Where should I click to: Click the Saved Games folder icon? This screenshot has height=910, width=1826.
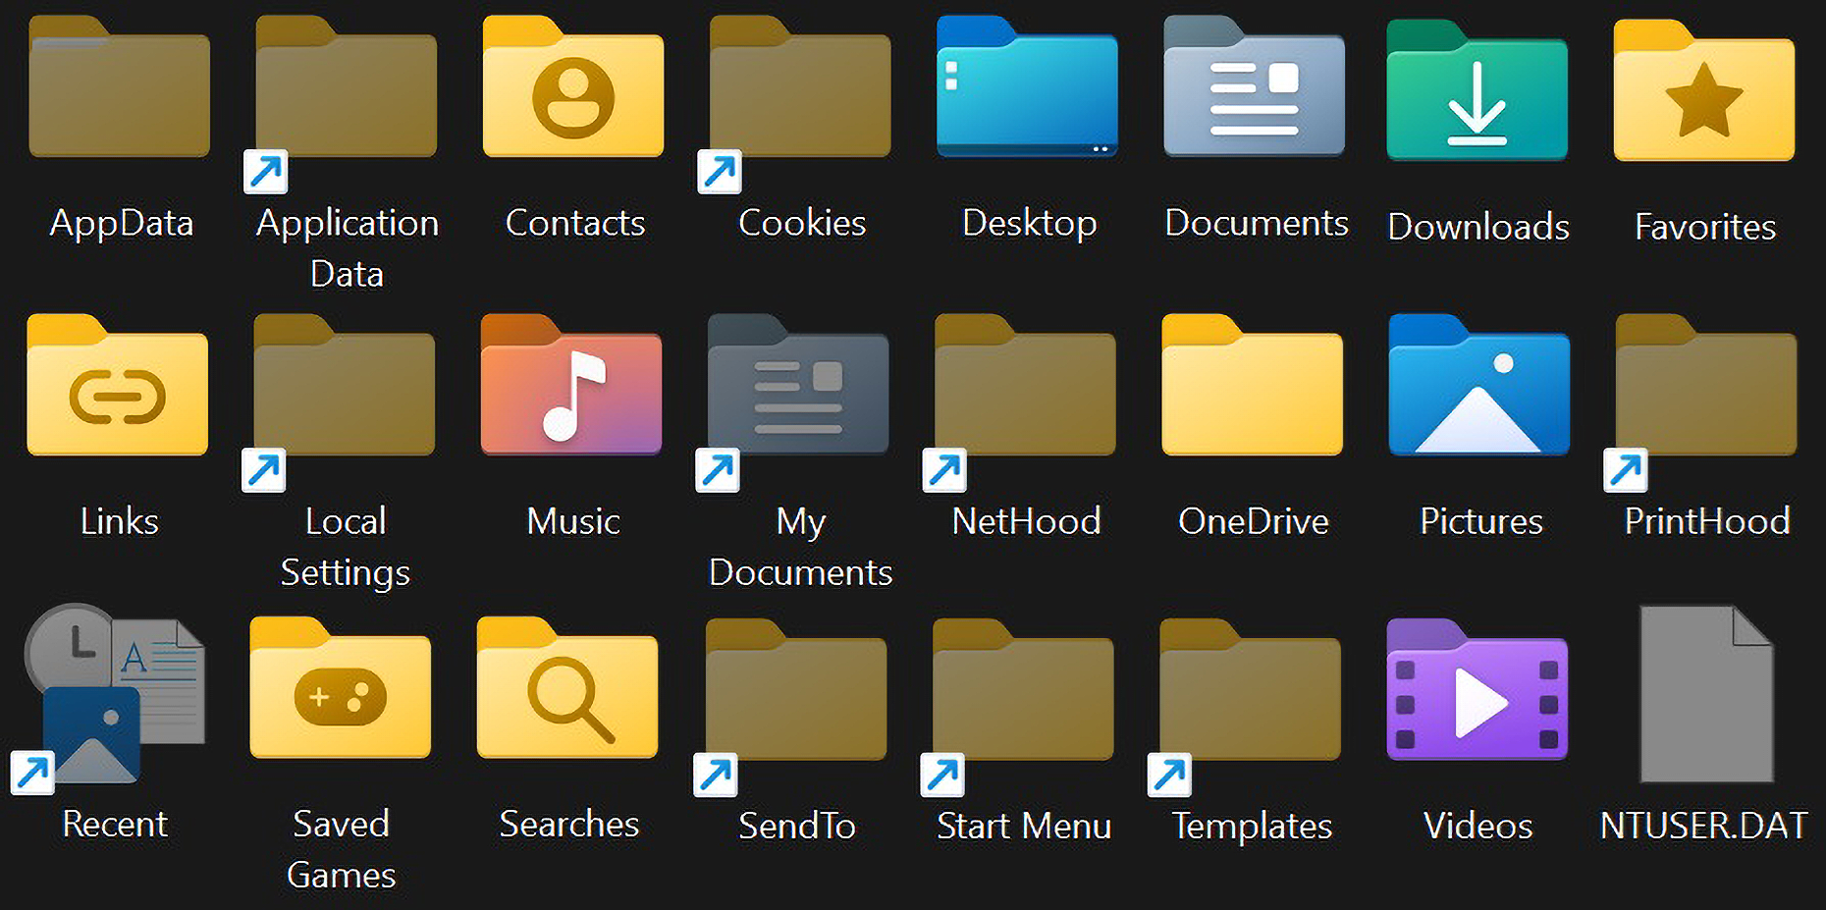(x=340, y=687)
